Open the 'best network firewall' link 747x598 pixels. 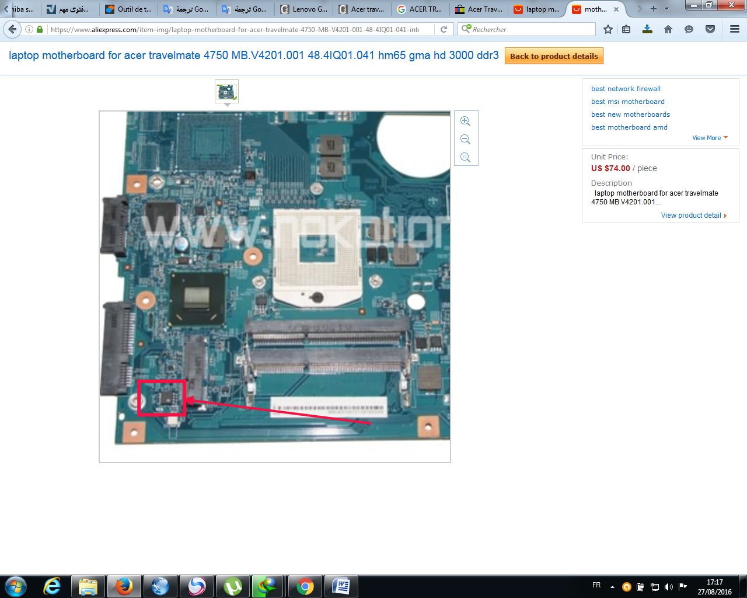[x=626, y=89]
